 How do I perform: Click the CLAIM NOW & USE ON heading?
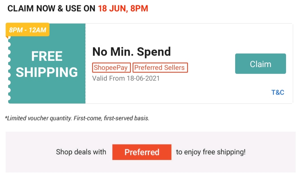[51, 8]
